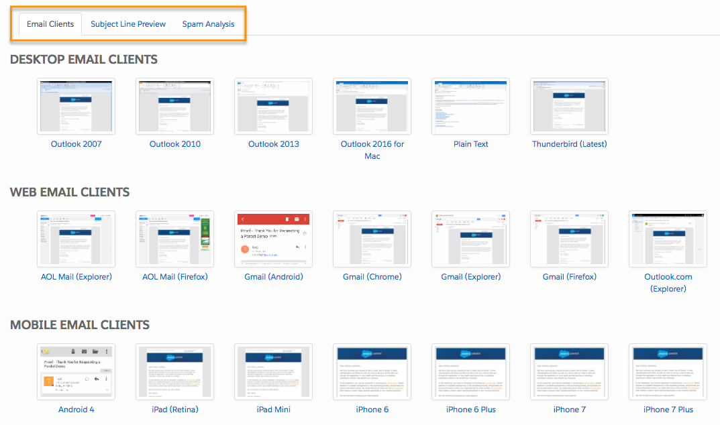Open the Outlook 2010 preview thumbnail
720x425 pixels.
(x=175, y=107)
